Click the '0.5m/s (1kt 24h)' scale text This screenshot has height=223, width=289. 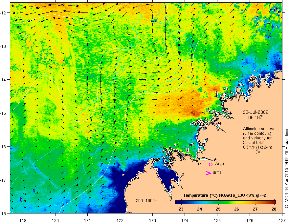tap(257, 147)
